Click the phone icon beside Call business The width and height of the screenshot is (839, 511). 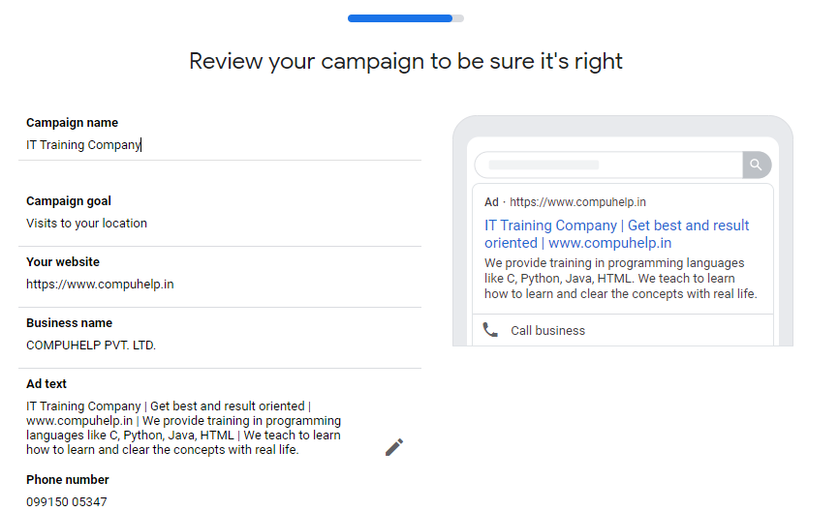point(490,330)
